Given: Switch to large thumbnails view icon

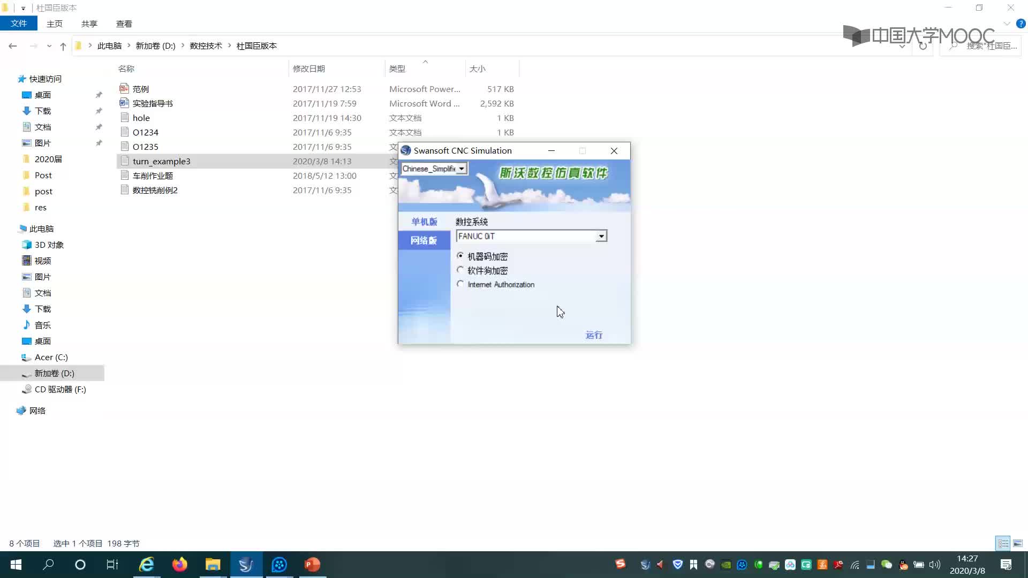Looking at the screenshot, I should click(x=1018, y=543).
